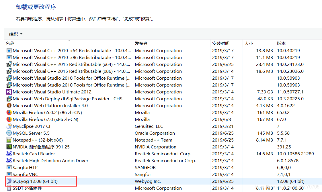Select Realtek Card Reader entry
Screen dimensions: 322x192
tap(34, 154)
